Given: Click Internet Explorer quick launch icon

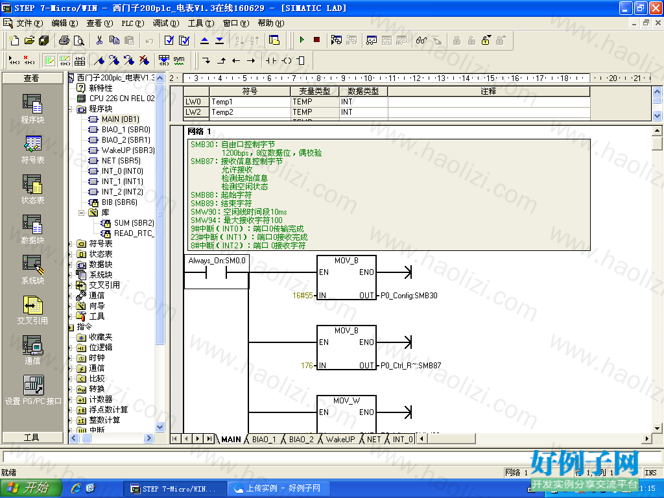Looking at the screenshot, I should pos(77,488).
